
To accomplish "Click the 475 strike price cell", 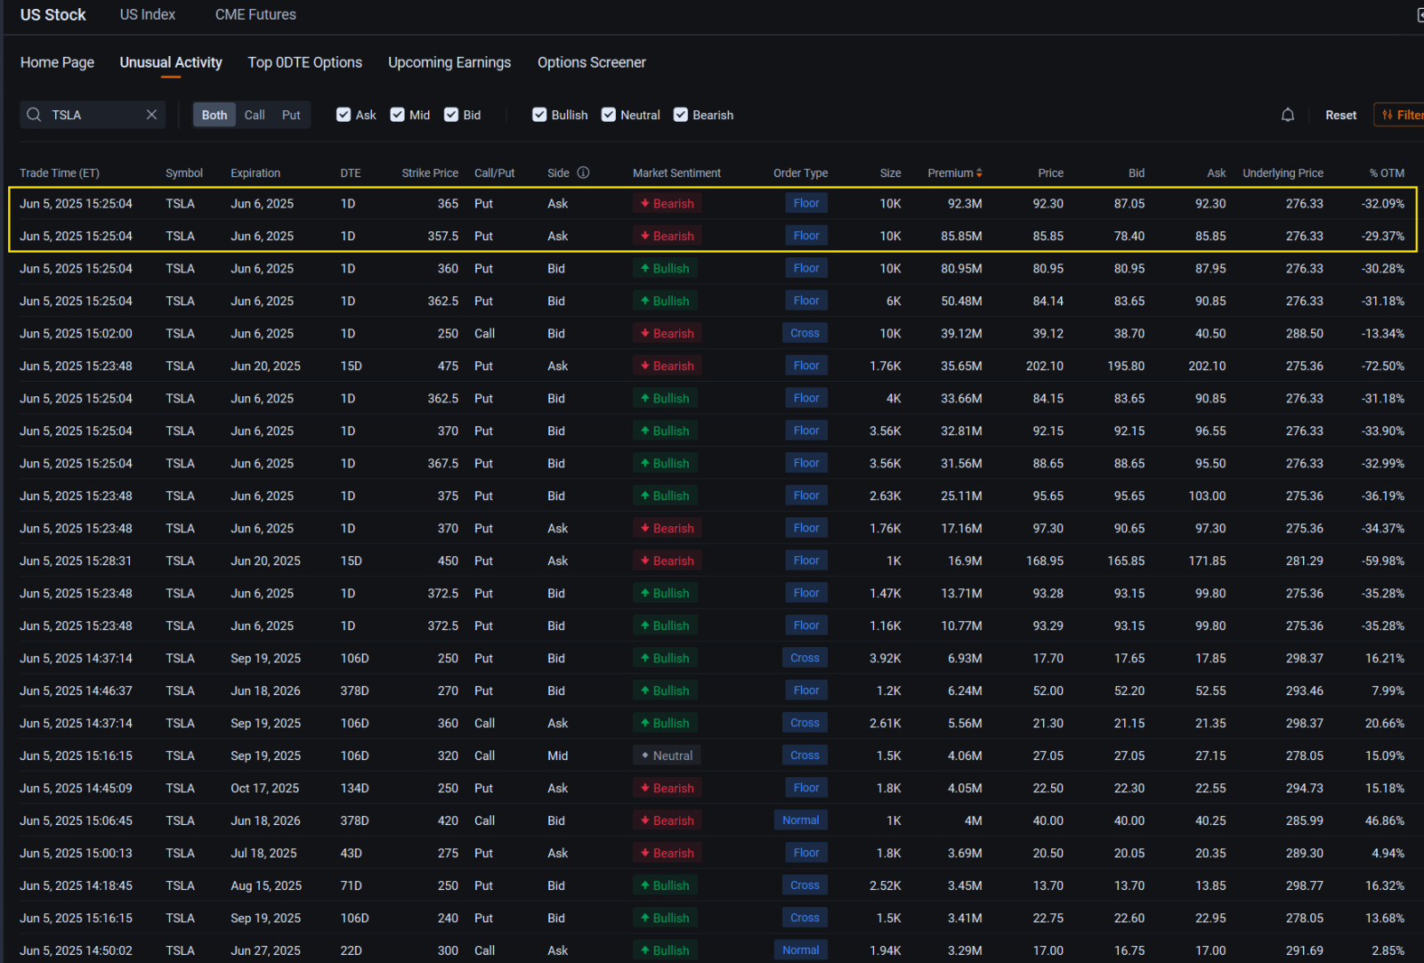I will coord(448,366).
